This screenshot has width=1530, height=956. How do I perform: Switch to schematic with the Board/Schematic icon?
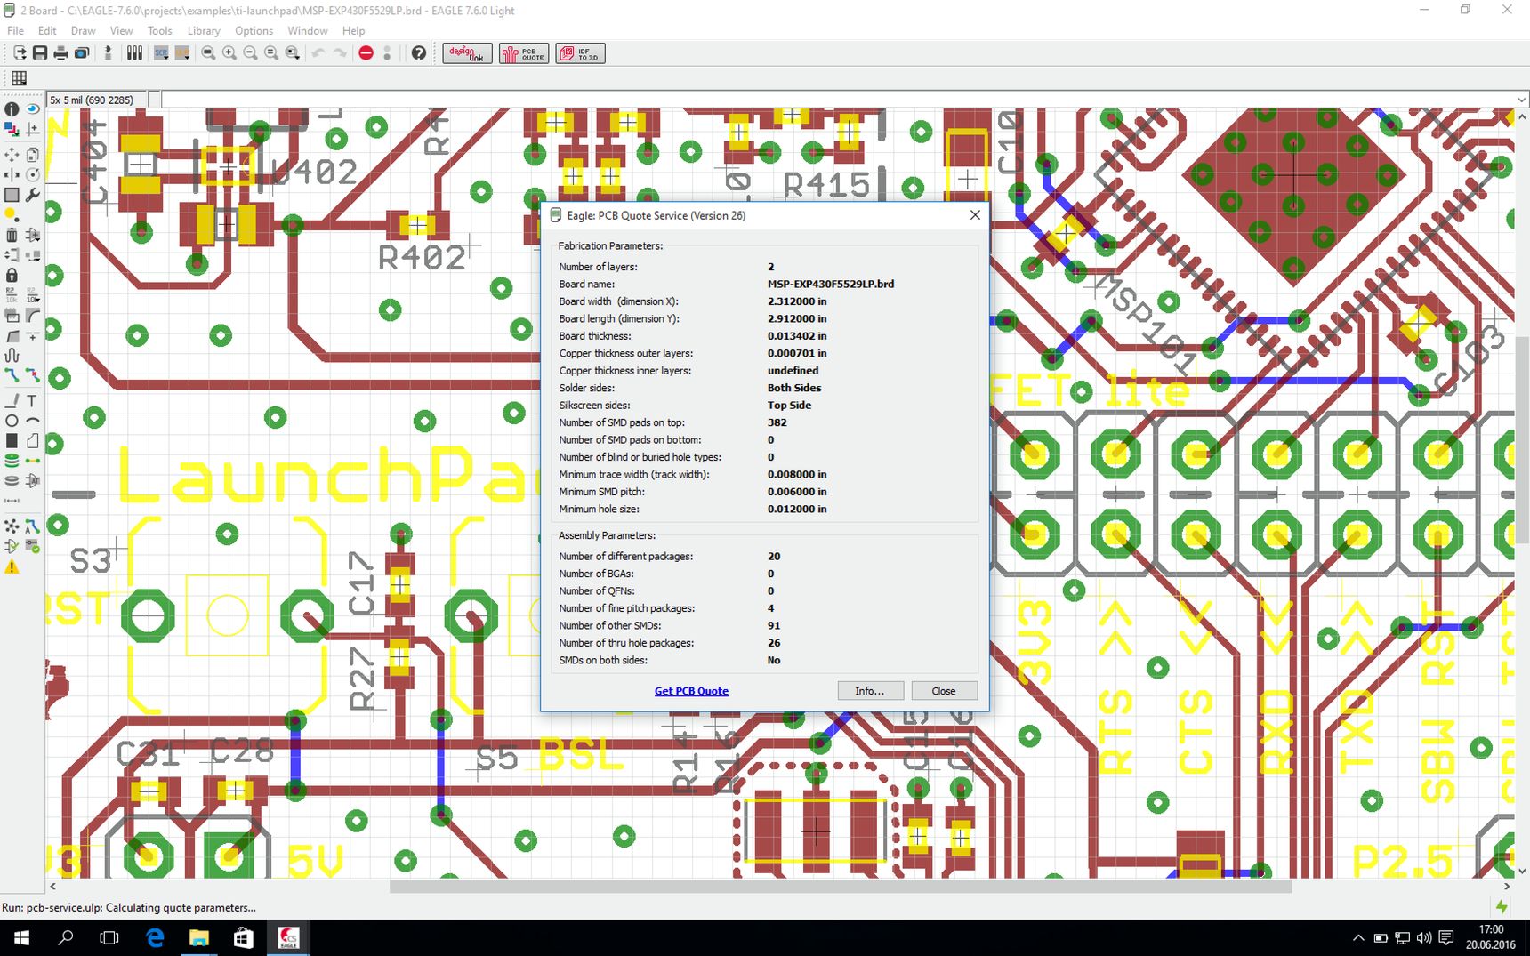point(108,53)
